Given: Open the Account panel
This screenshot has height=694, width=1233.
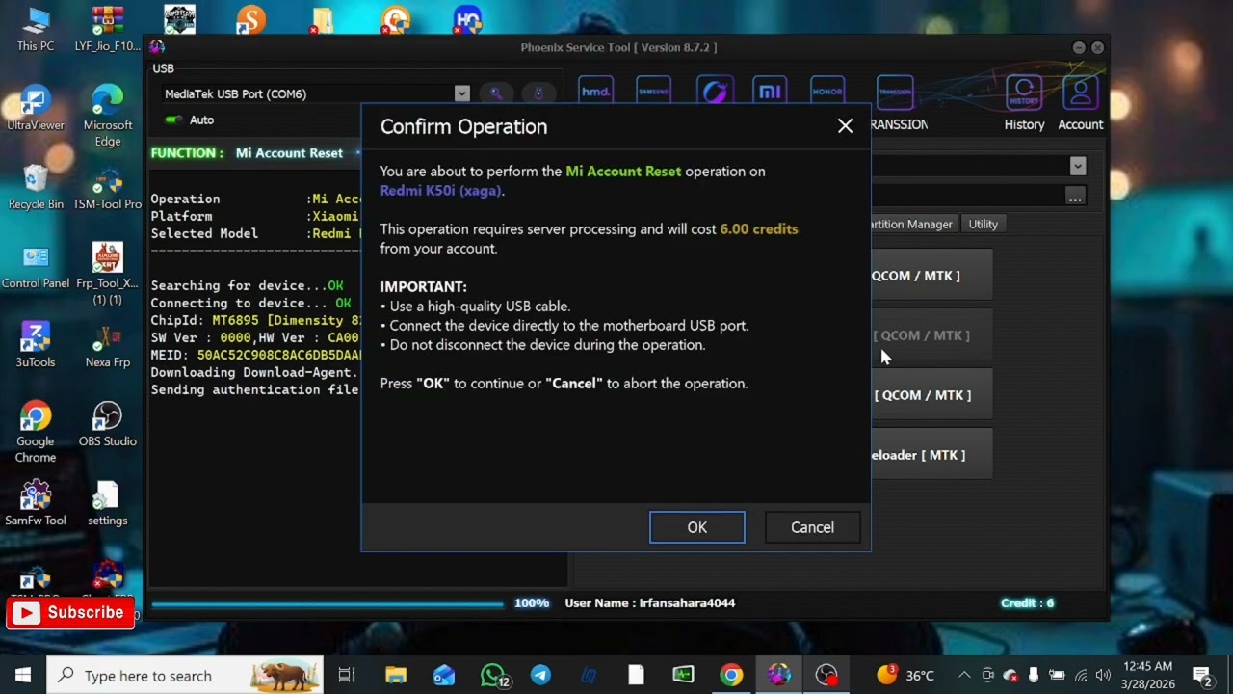Looking at the screenshot, I should (x=1080, y=104).
